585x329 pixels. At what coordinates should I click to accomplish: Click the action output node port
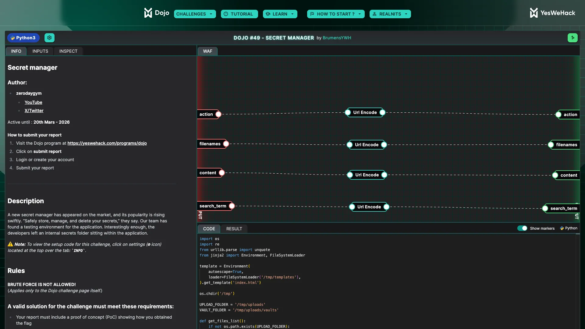(x=558, y=115)
